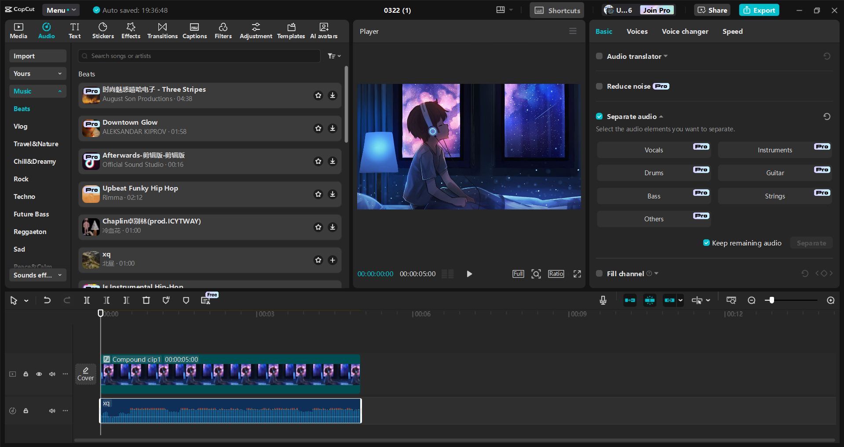Select the xq audio clip in the timeline

(x=230, y=411)
